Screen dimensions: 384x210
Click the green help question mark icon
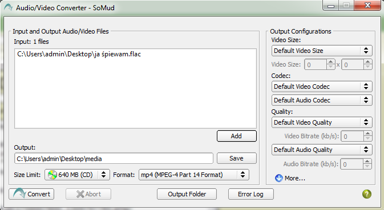click(367, 194)
